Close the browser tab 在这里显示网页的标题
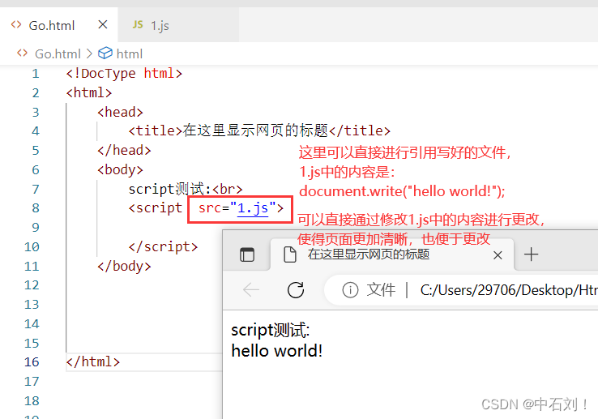 [x=498, y=255]
